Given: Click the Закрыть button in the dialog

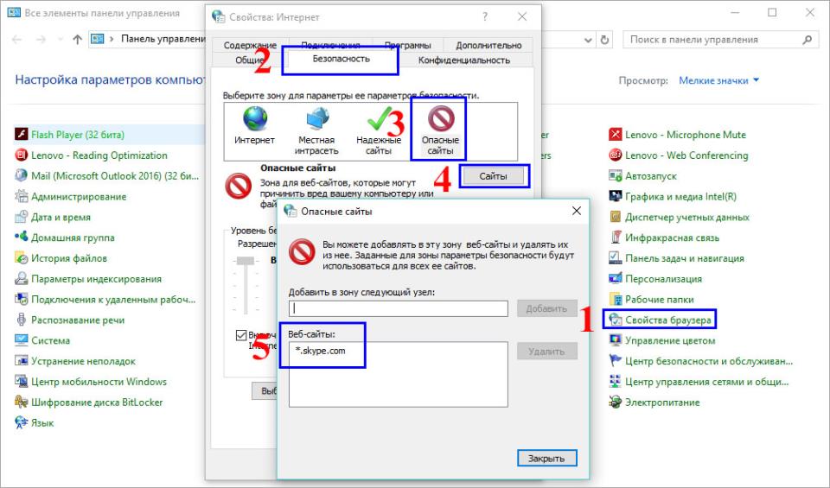Looking at the screenshot, I should tap(546, 459).
